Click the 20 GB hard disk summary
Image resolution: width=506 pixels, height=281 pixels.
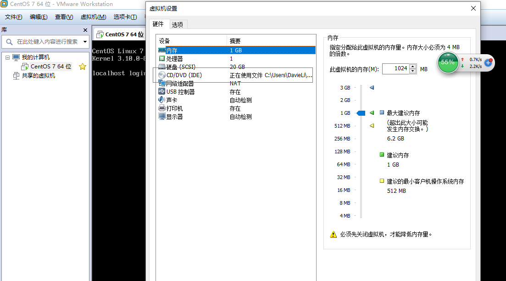[237, 67]
